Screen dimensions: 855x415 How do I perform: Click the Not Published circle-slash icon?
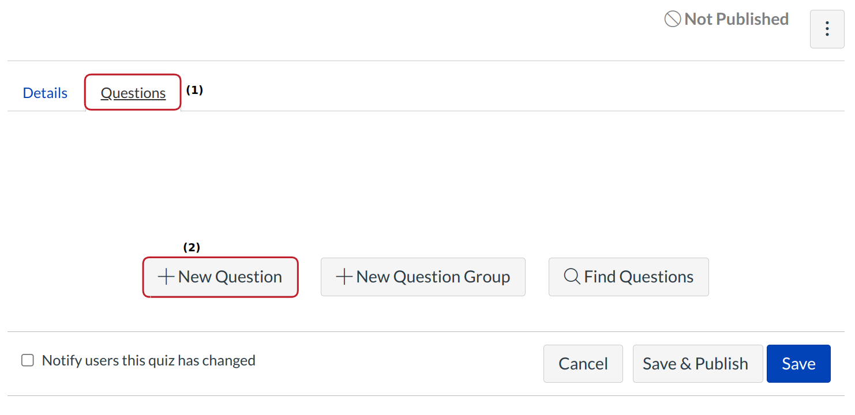(x=672, y=20)
